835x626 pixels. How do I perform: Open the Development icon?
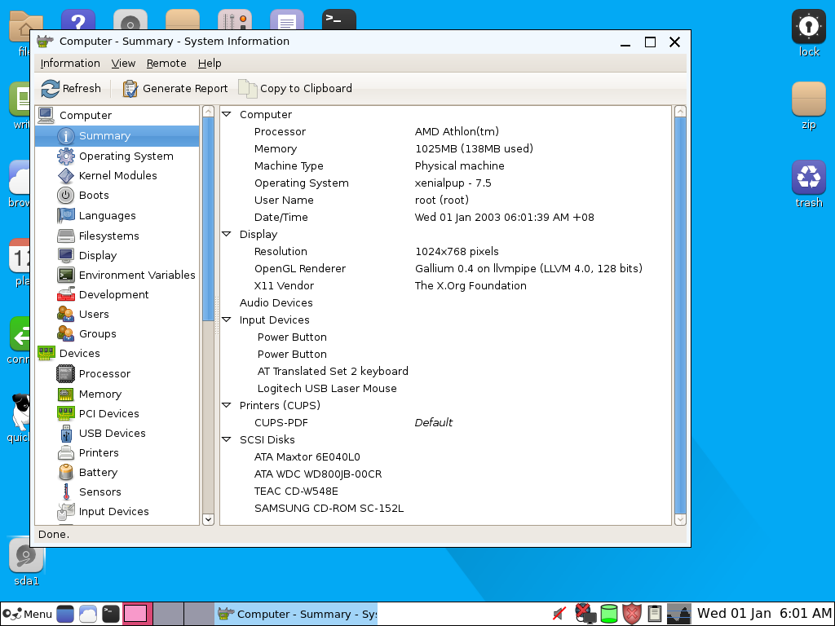[x=65, y=294]
